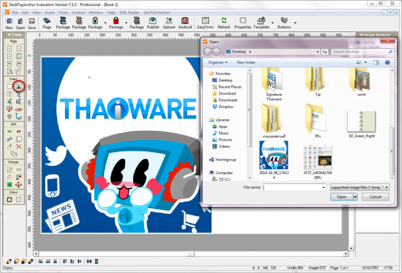This screenshot has width=402, height=273.
Task: Expand the Buttons toolbar dropdown arrow
Action: click(x=294, y=22)
